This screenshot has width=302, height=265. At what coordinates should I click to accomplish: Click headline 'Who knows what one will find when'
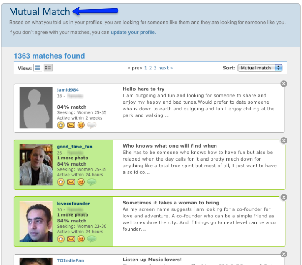[x=170, y=146]
